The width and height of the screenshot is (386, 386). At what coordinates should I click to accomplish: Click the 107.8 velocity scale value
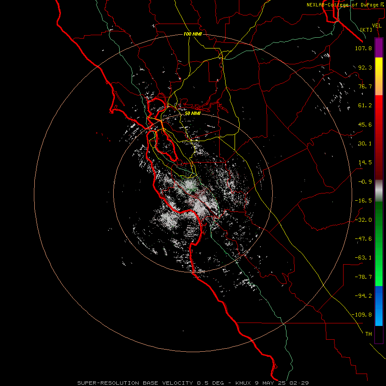click(363, 48)
